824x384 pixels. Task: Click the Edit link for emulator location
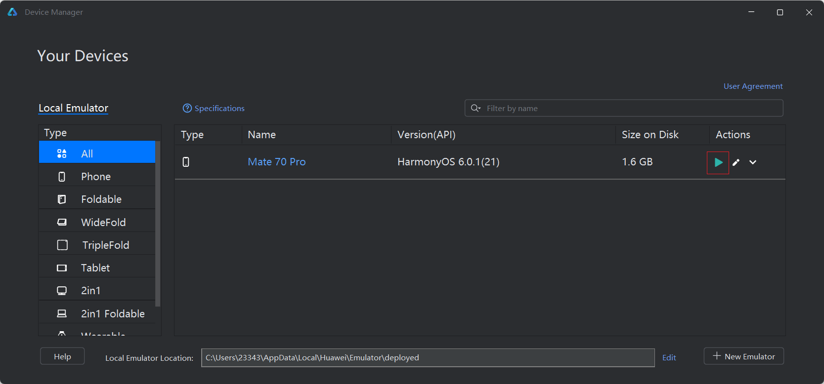pos(669,358)
